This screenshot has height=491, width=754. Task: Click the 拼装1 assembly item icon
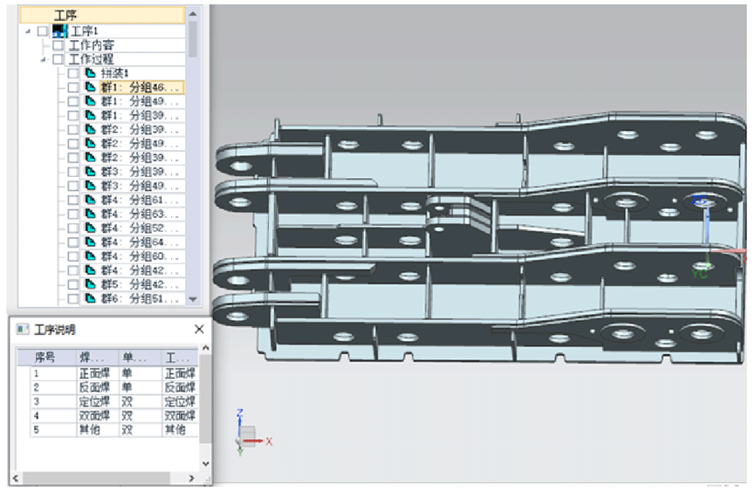click(x=89, y=73)
